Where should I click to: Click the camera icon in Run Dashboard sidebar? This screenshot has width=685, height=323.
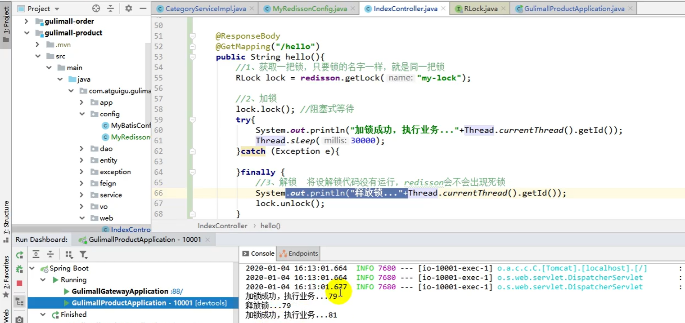coord(19,319)
